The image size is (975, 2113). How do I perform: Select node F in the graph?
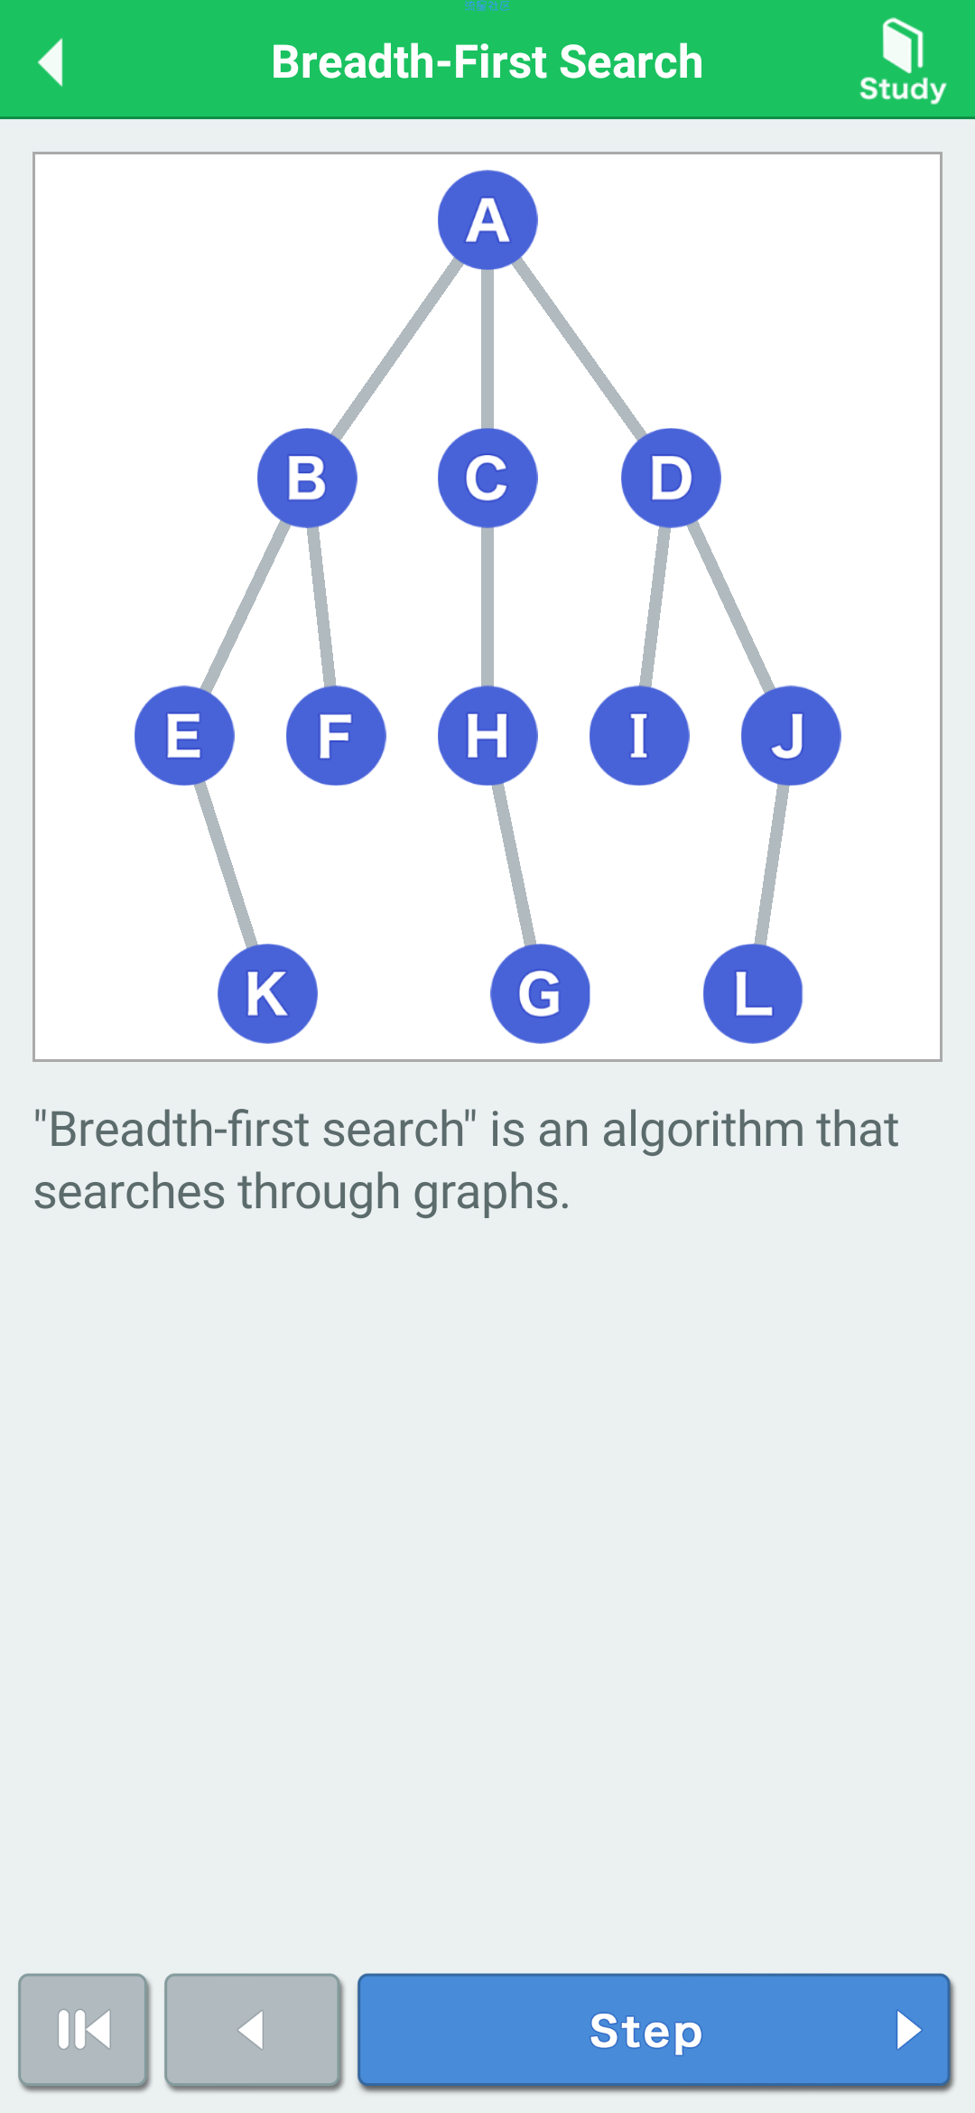(336, 736)
